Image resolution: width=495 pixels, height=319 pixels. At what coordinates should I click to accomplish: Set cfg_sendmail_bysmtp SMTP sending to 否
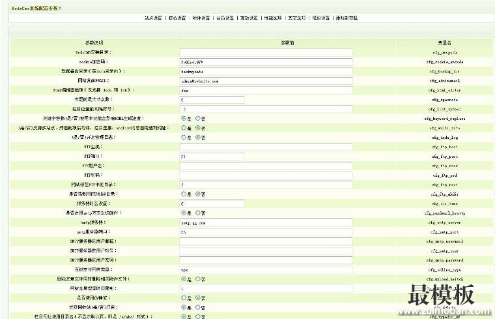(x=197, y=213)
